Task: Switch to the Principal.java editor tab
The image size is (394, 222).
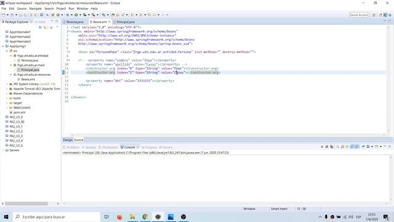Action: [125, 22]
